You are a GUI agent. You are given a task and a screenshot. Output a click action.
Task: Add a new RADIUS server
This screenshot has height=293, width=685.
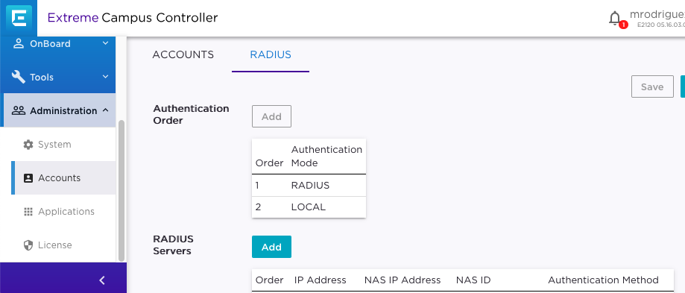coord(271,247)
